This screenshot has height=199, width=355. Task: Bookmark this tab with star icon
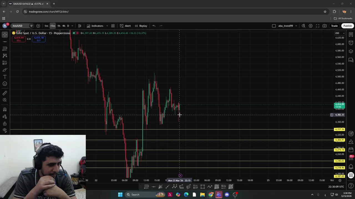point(325,12)
